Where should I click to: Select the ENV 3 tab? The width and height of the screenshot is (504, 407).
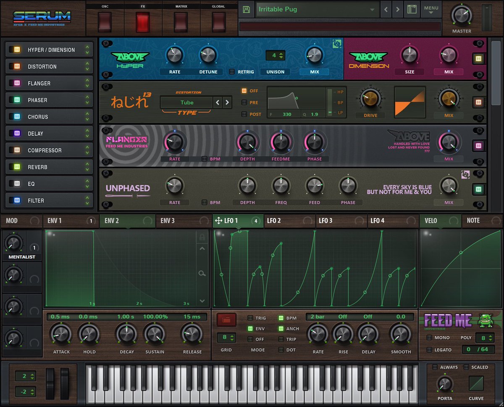pos(184,220)
